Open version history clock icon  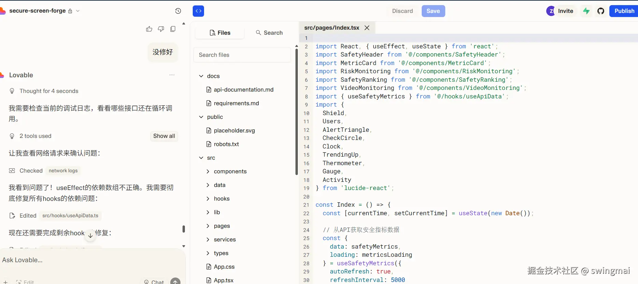click(x=178, y=11)
